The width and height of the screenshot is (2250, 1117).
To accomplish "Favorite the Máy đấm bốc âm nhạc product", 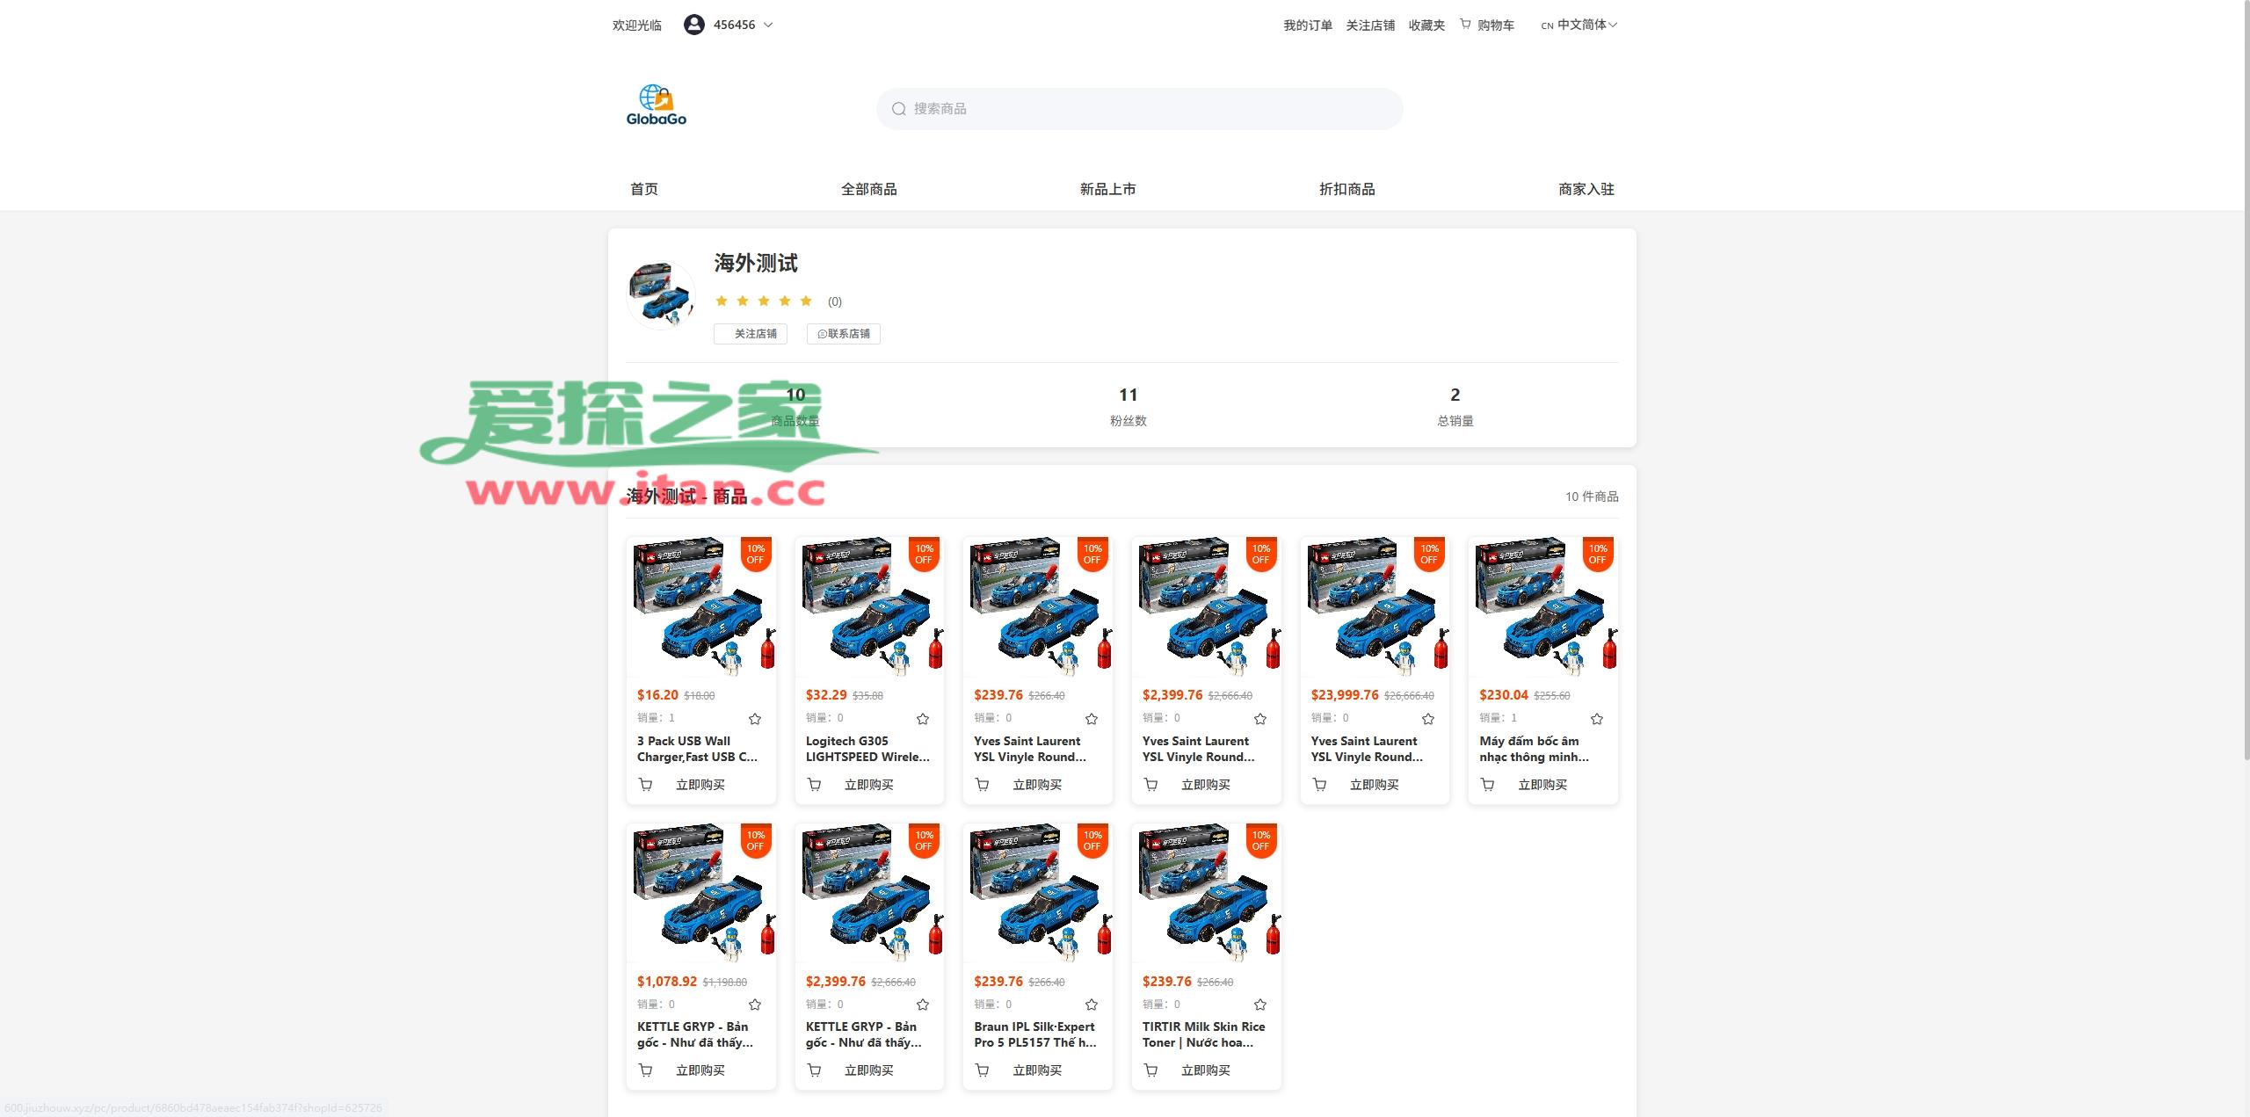I will (1597, 719).
